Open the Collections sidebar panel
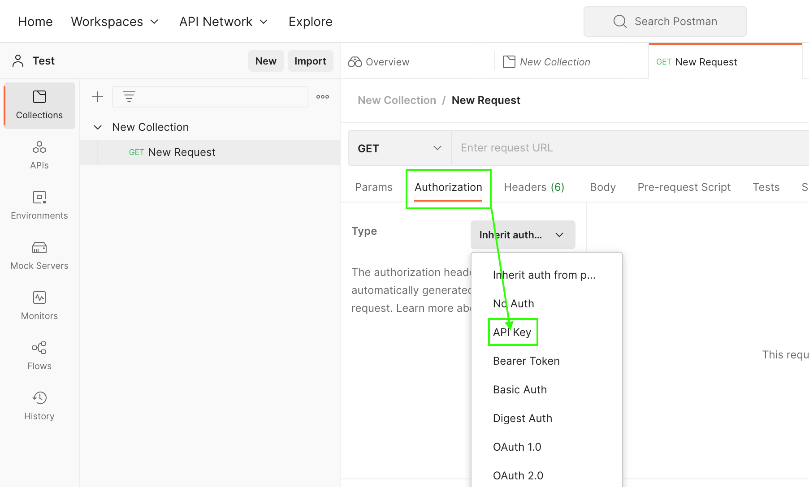This screenshot has width=809, height=487. click(x=39, y=106)
